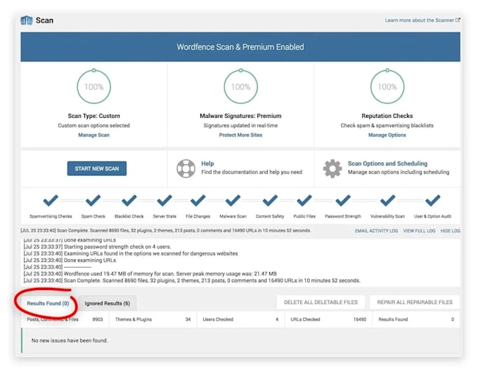Click the Help lifebuoy icon
Screen dimensions: 478x382
click(186, 169)
